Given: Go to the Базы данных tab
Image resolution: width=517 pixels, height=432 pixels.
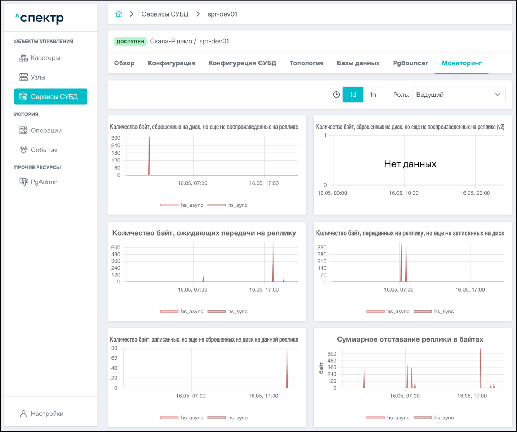Looking at the screenshot, I should pyautogui.click(x=358, y=63).
